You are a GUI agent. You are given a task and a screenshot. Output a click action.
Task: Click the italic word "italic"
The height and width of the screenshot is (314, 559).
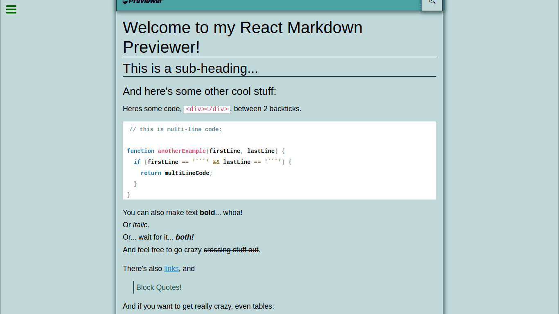click(140, 225)
